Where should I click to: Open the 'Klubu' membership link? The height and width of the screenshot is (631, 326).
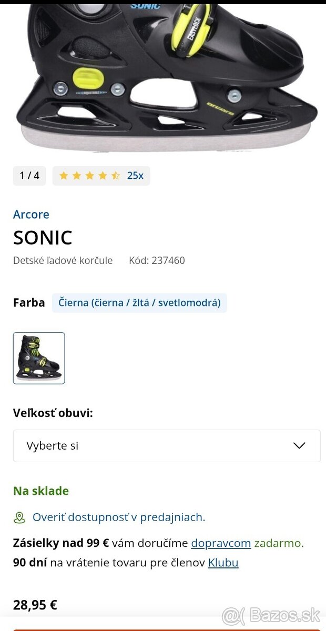point(223,563)
